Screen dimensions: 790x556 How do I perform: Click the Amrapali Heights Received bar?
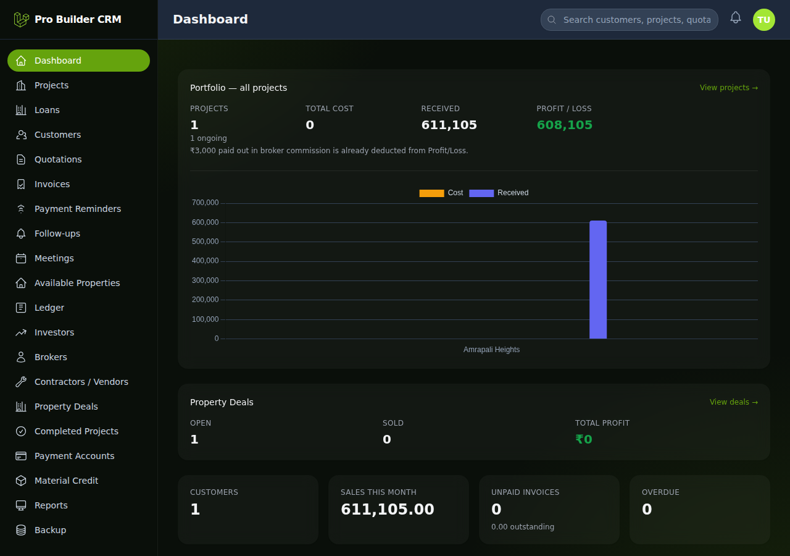[598, 280]
